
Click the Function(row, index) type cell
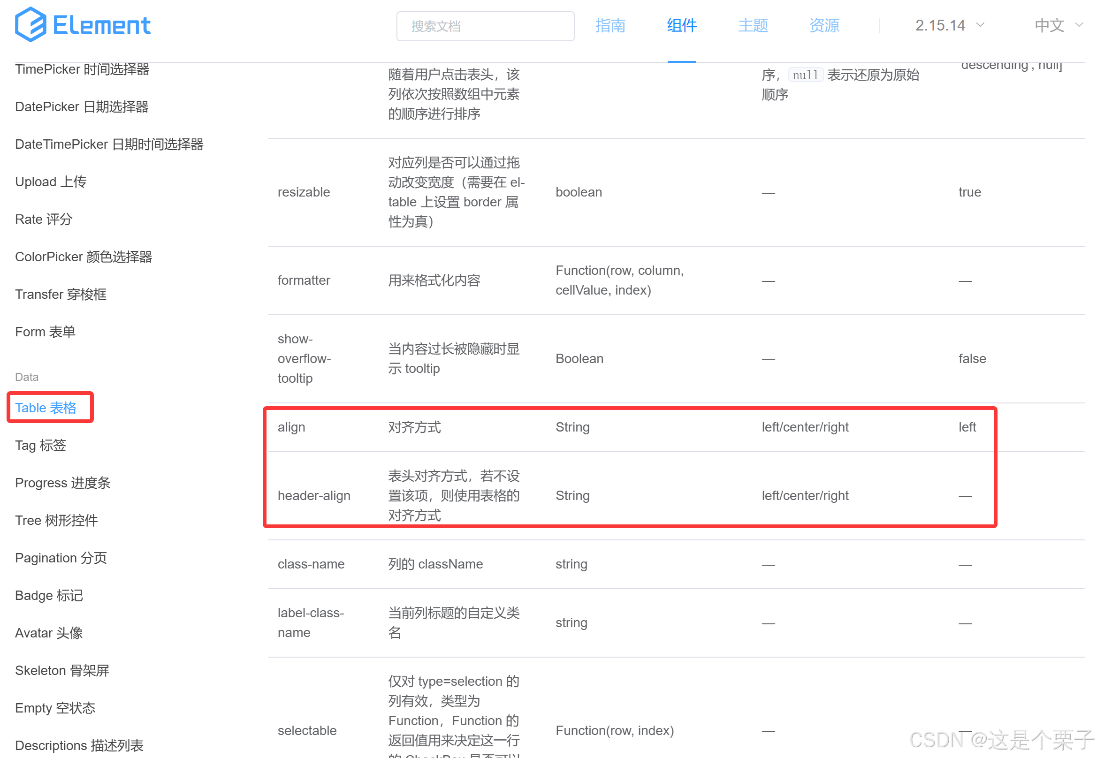(x=615, y=731)
